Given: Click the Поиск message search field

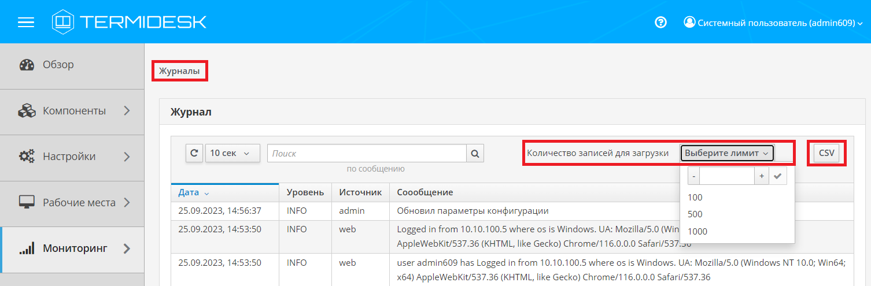Looking at the screenshot, I should (x=367, y=154).
